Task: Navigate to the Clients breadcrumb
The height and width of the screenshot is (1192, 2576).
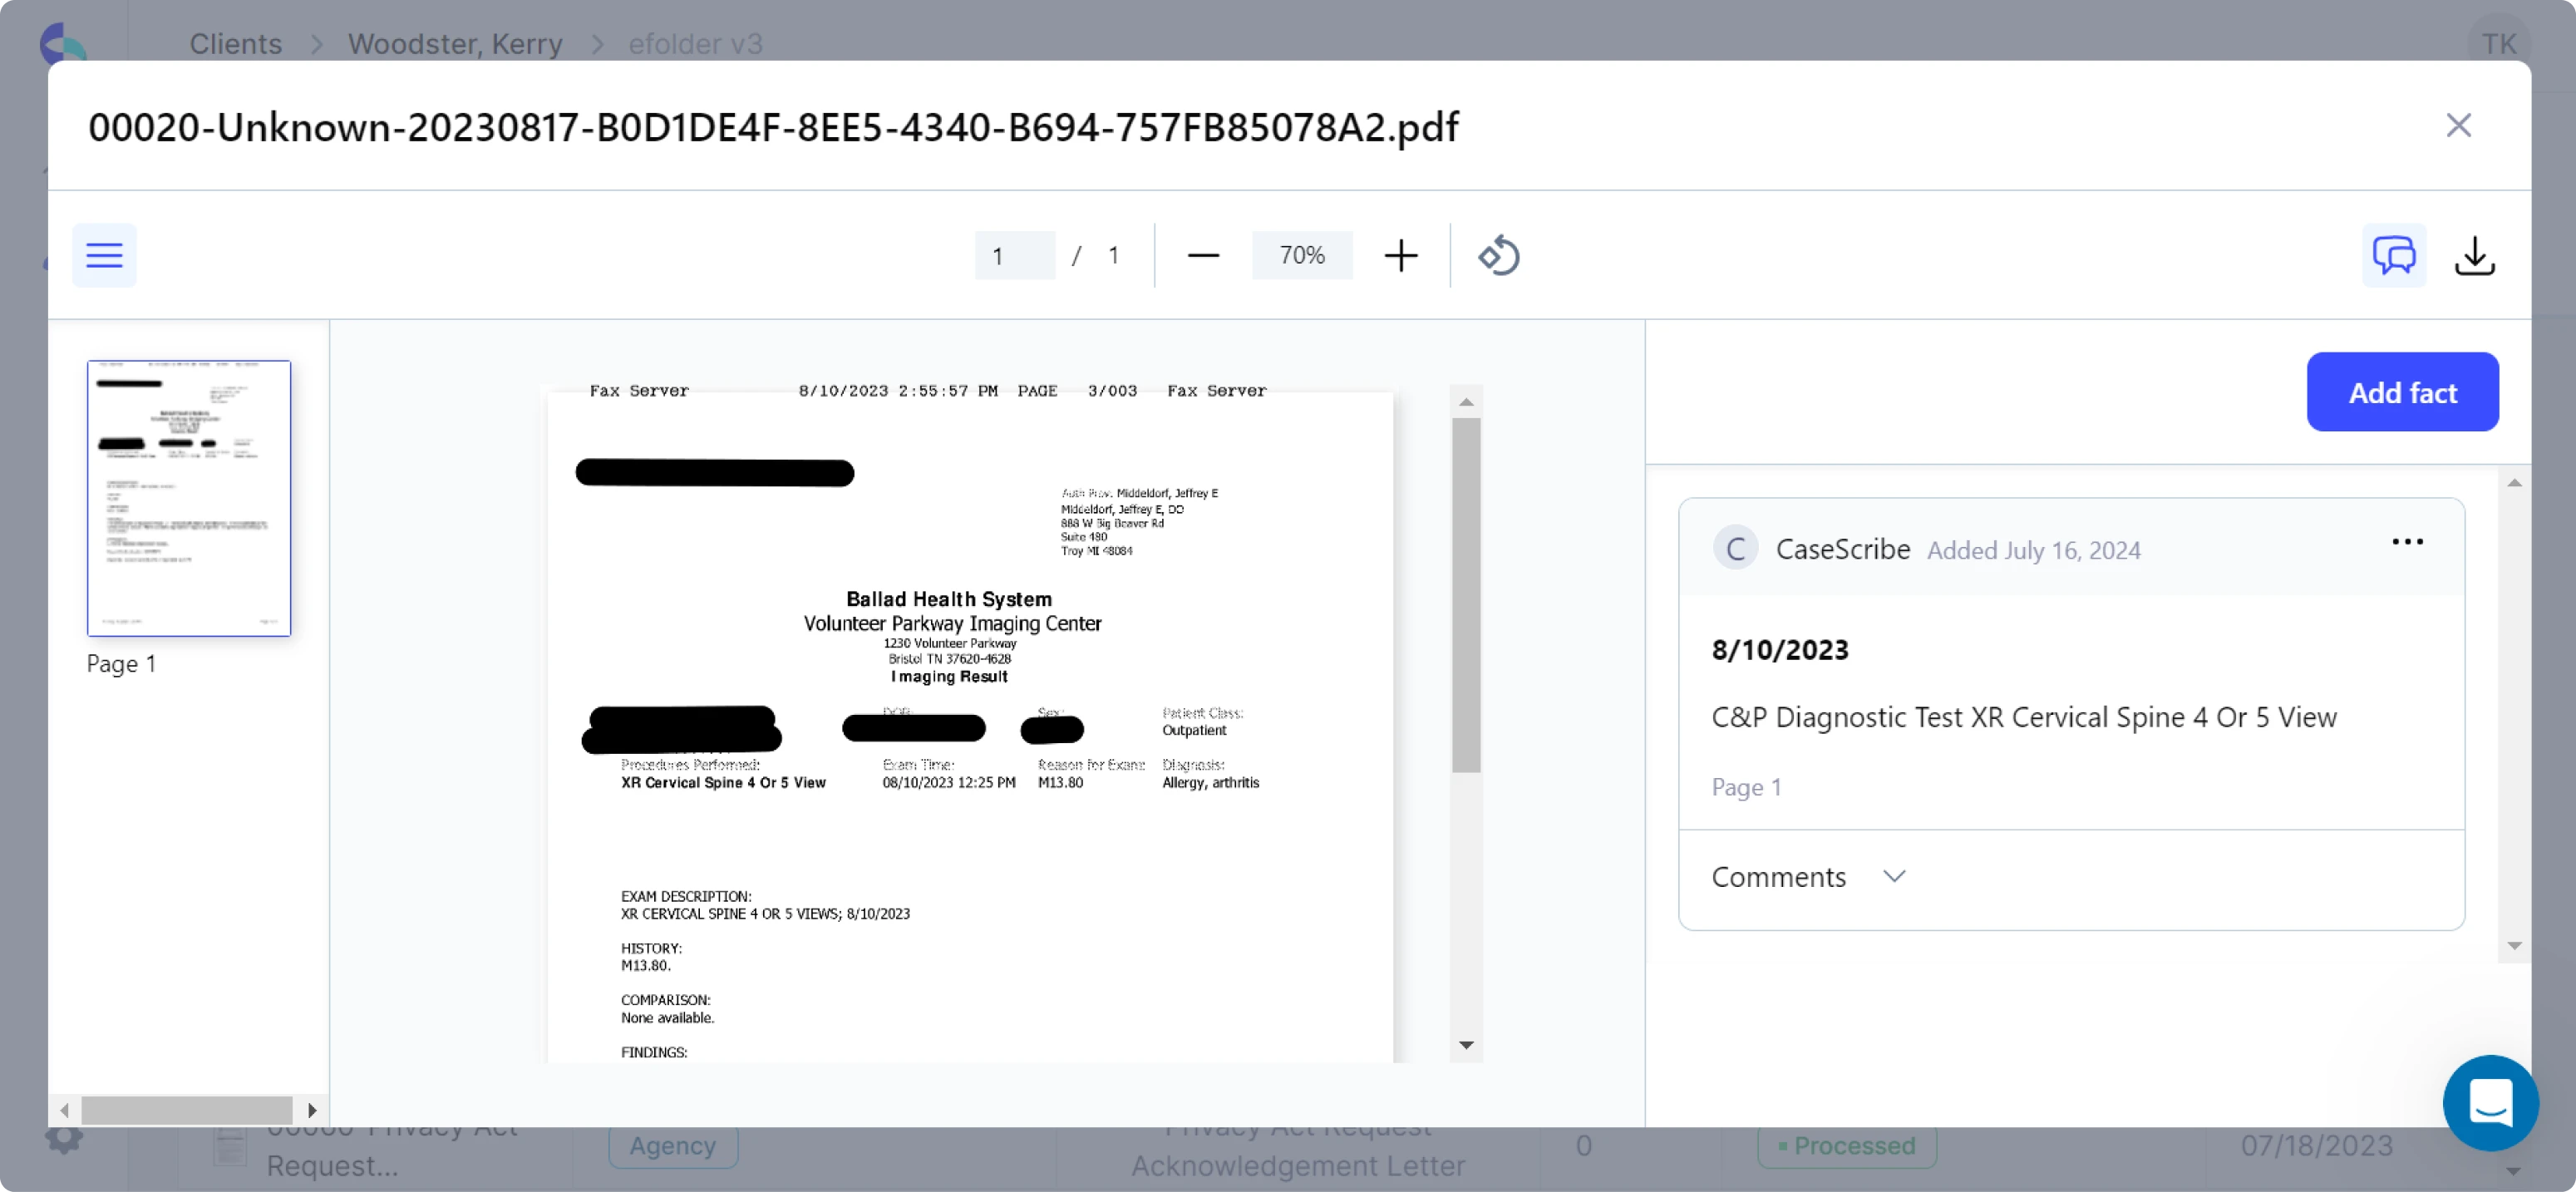Action: point(235,43)
